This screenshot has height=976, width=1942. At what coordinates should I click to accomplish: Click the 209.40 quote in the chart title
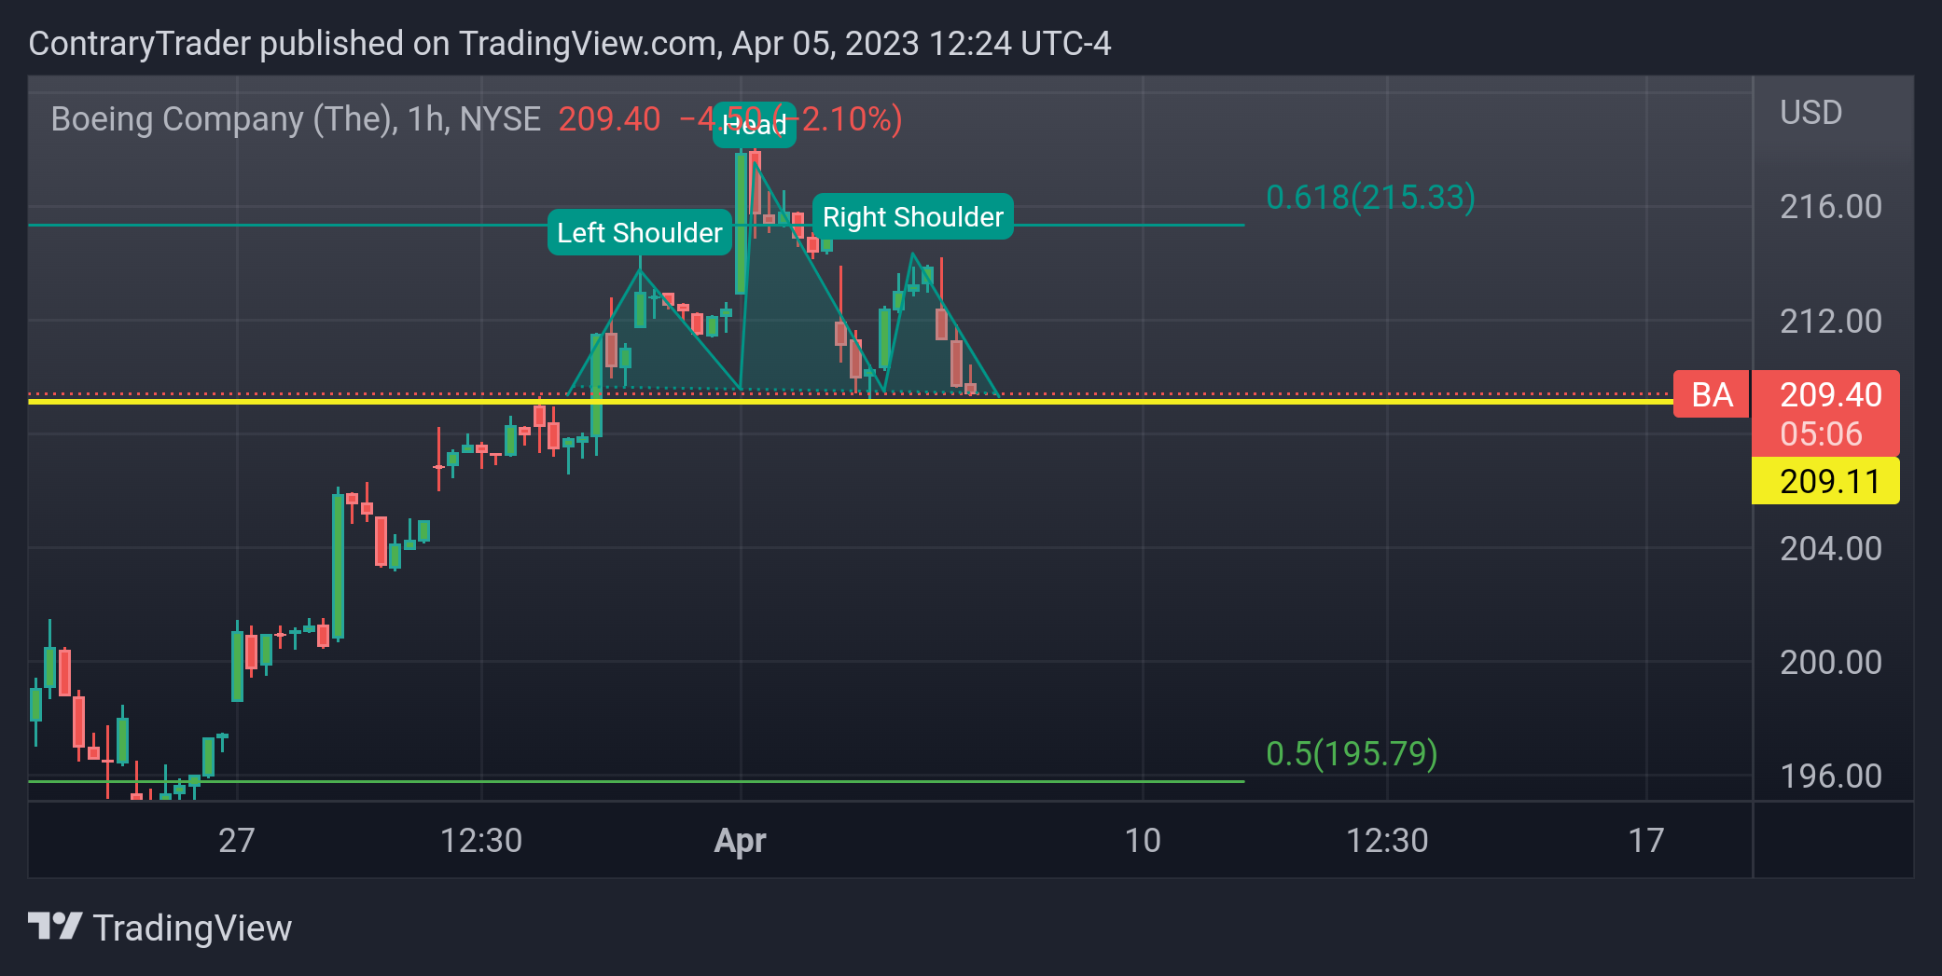coord(609,119)
